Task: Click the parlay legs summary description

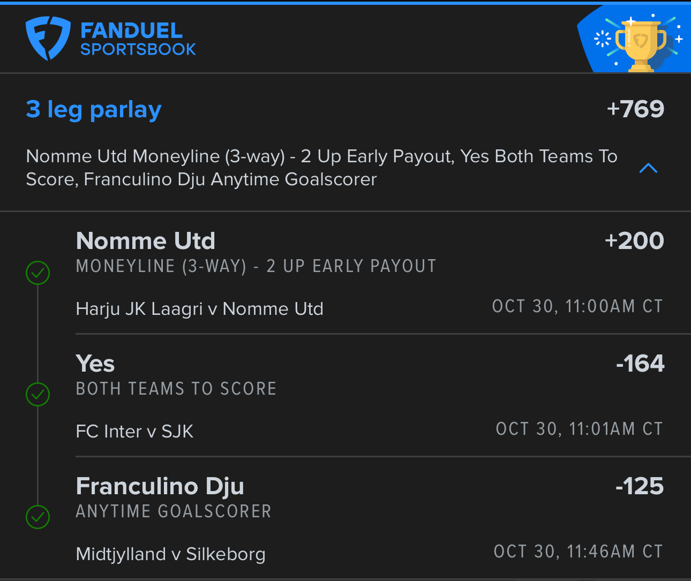Action: pos(321,168)
